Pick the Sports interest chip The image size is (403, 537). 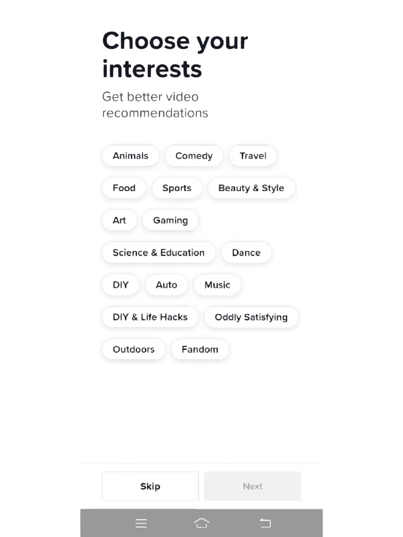click(176, 188)
